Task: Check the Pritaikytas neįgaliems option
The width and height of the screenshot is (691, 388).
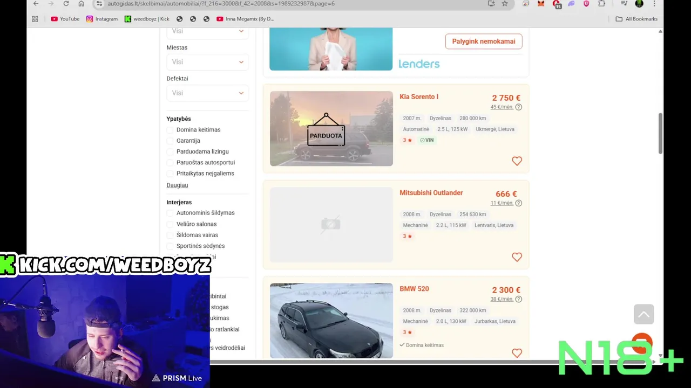Action: tap(170, 174)
